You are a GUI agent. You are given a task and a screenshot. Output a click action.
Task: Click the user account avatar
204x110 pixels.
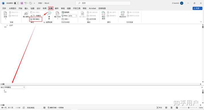[x=182, y=3]
